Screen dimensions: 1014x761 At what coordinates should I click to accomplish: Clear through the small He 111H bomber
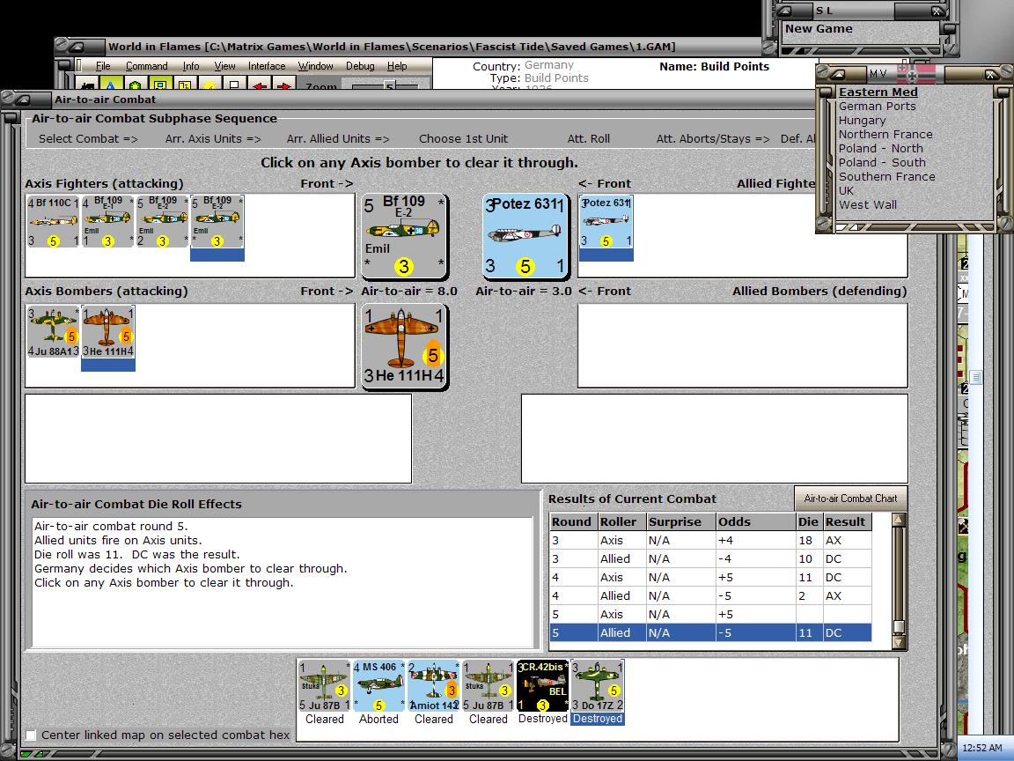(x=108, y=332)
